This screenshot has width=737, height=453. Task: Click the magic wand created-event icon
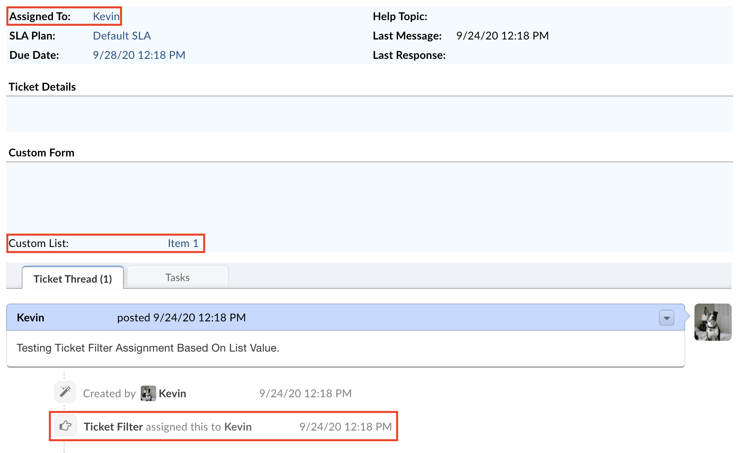coord(65,392)
